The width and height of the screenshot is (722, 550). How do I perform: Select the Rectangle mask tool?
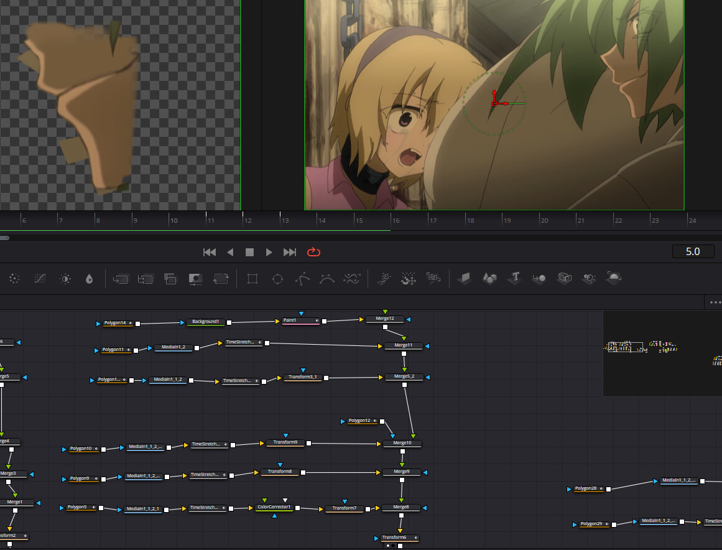coord(252,279)
